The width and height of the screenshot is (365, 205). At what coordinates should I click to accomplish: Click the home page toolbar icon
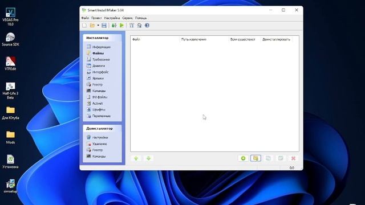[x=139, y=25]
